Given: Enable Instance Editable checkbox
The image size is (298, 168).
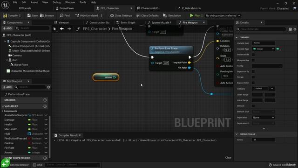Looking at the screenshot, I should 253,55.
